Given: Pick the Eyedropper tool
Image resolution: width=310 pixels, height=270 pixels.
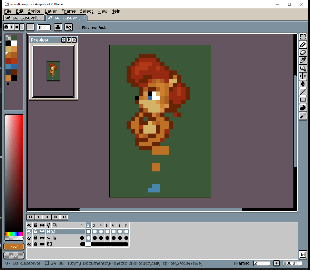Looking at the screenshot, I should click(303, 60).
